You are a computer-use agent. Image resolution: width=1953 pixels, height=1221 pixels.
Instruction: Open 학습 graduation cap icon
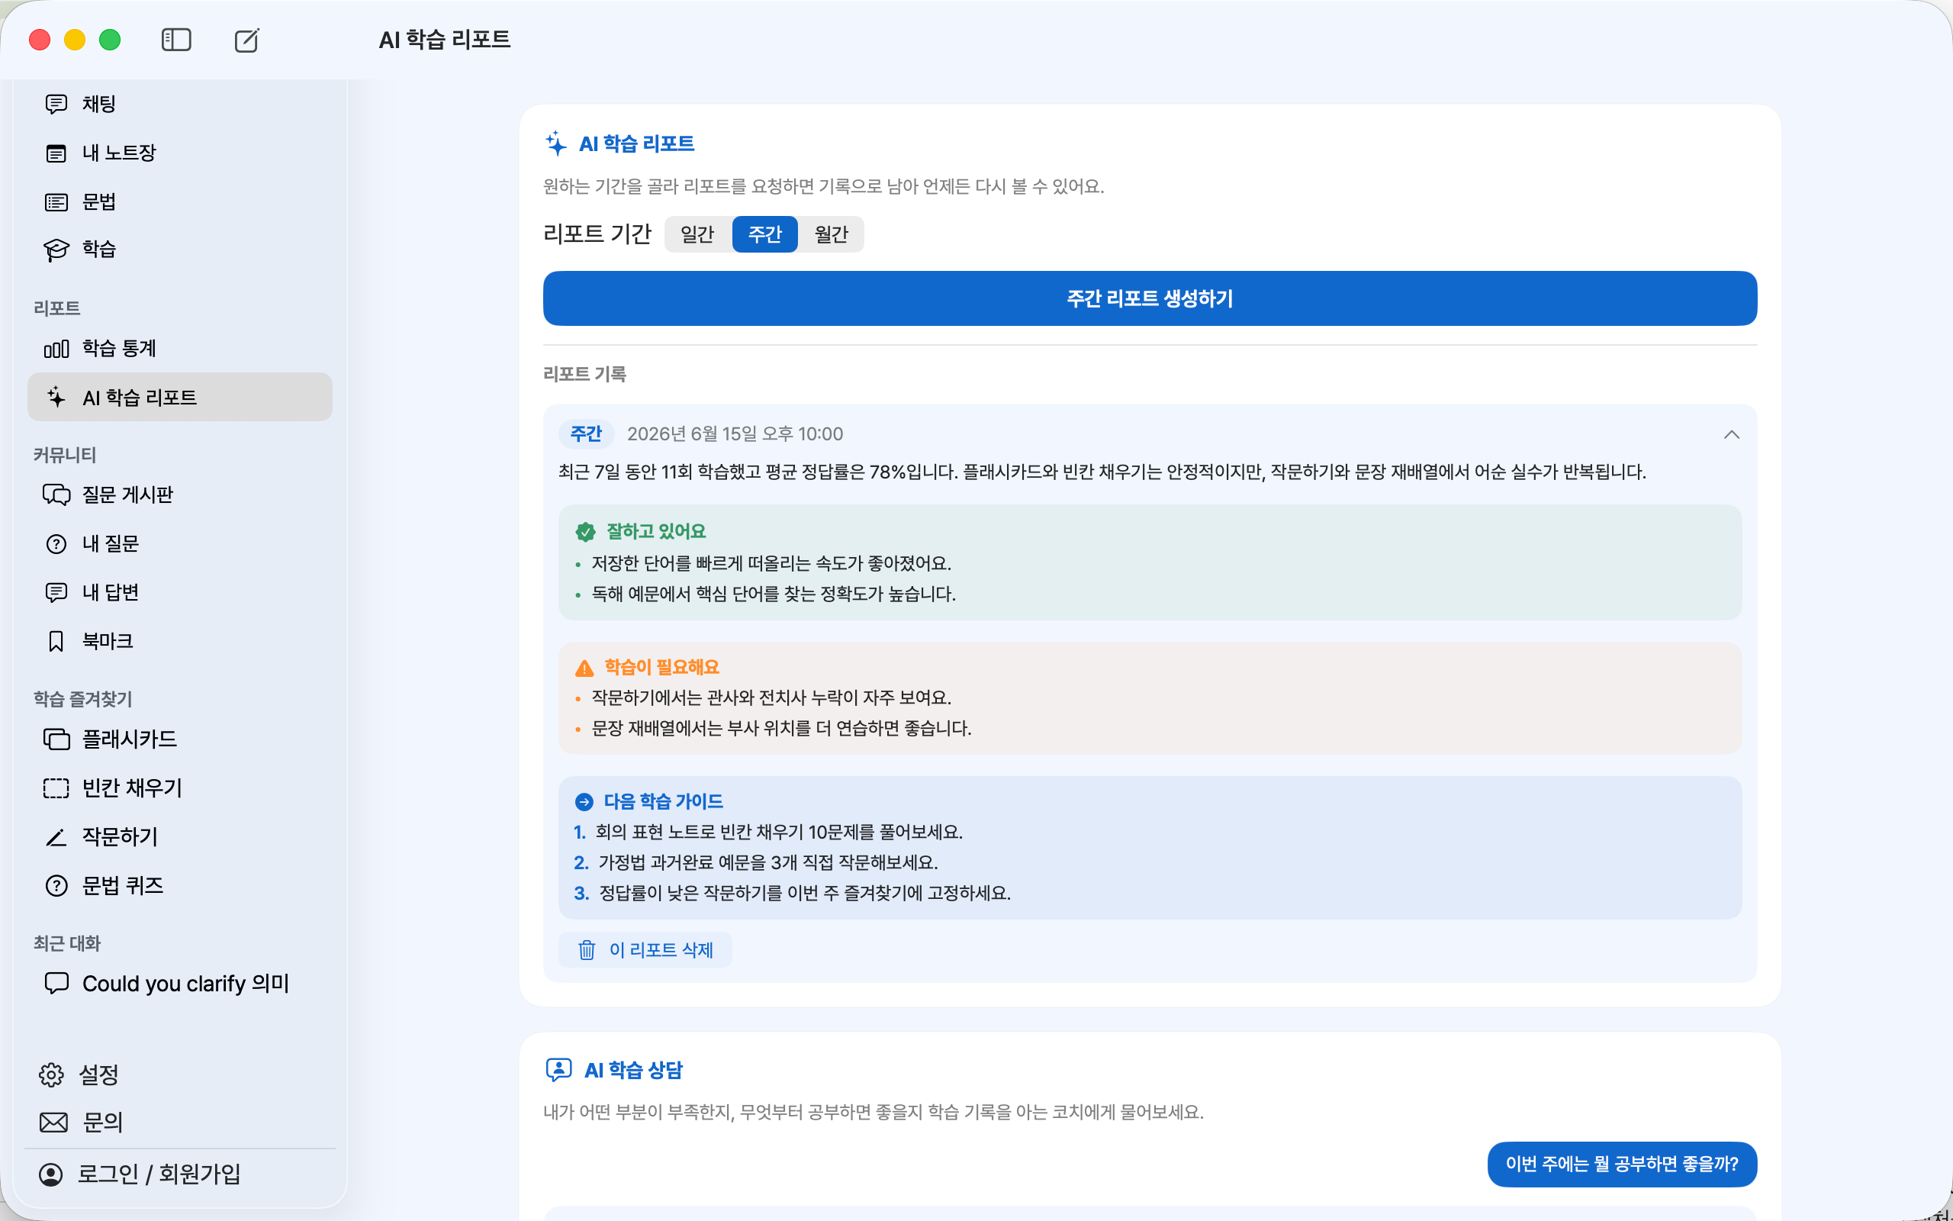56,250
